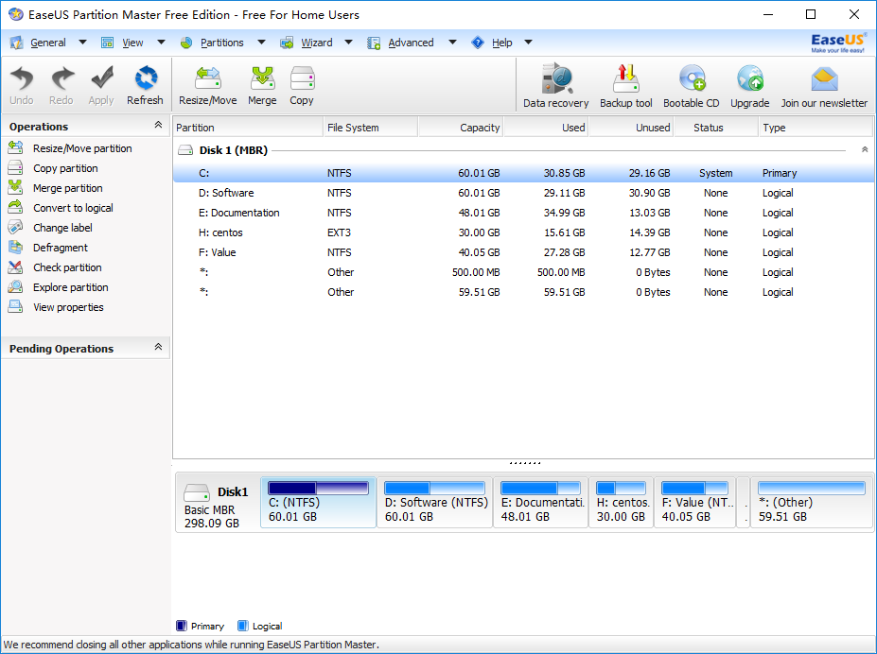877x654 pixels.
Task: Open the View menu
Action: tap(132, 43)
